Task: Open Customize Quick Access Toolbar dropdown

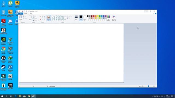Action: (x=28, y=11)
